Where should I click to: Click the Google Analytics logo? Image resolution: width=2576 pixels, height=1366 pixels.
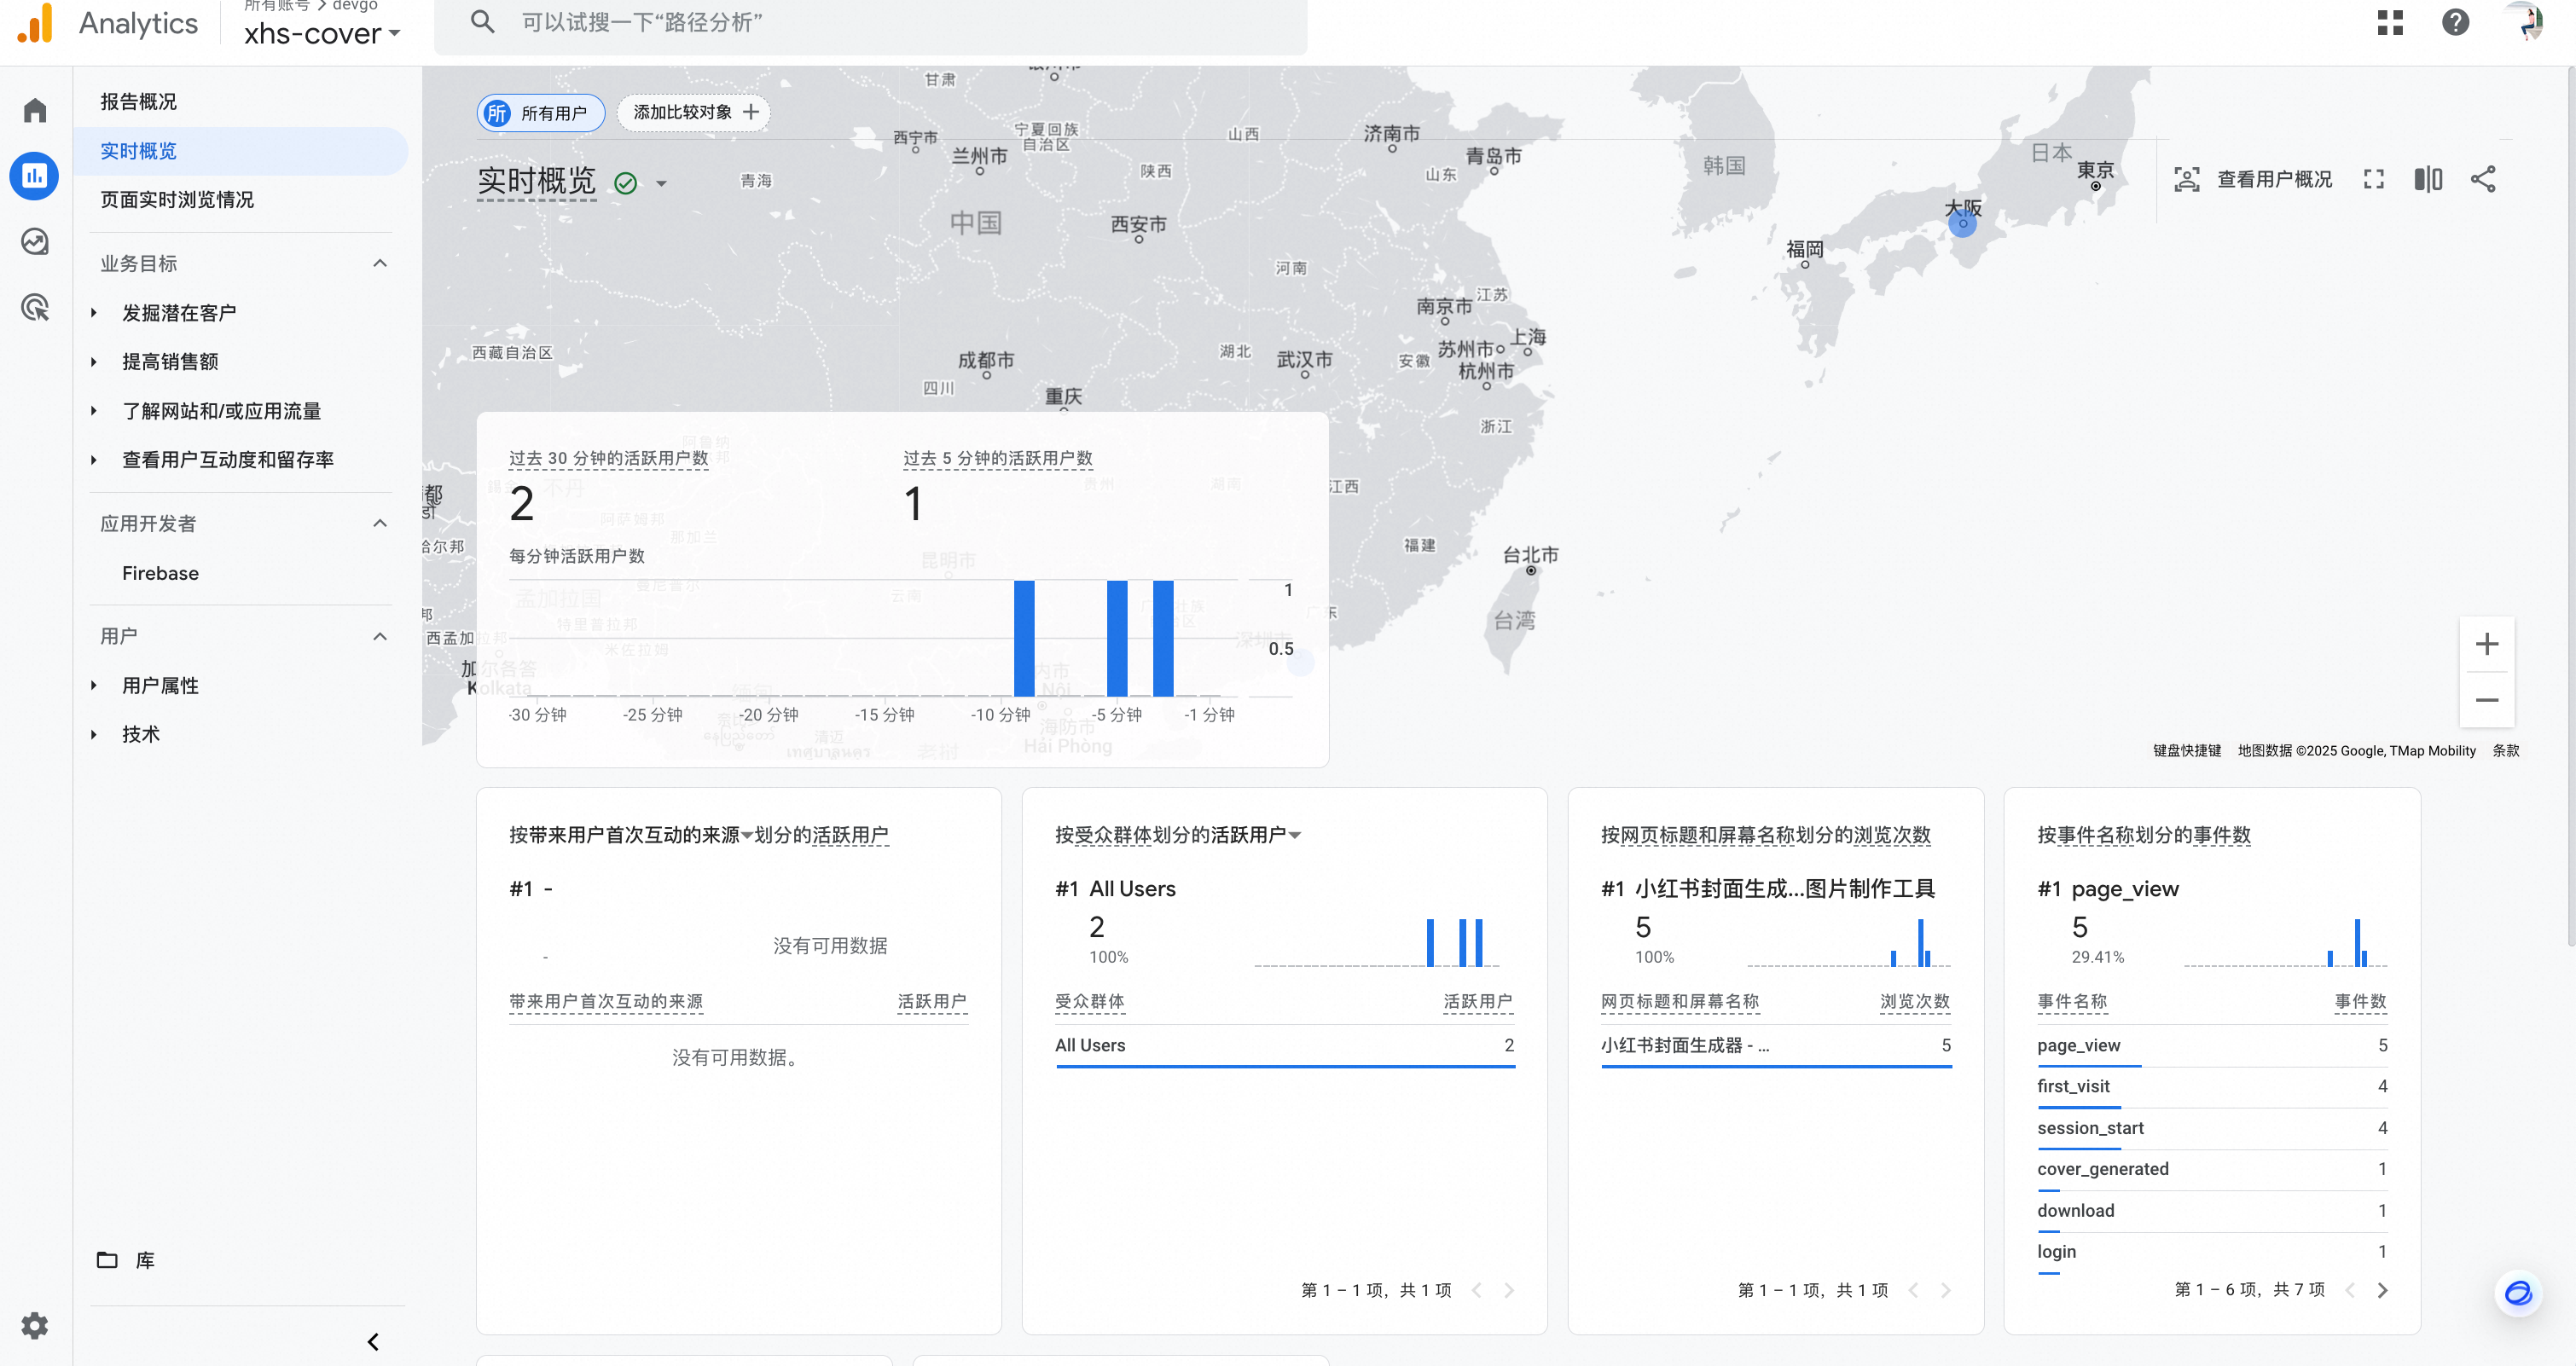35,23
